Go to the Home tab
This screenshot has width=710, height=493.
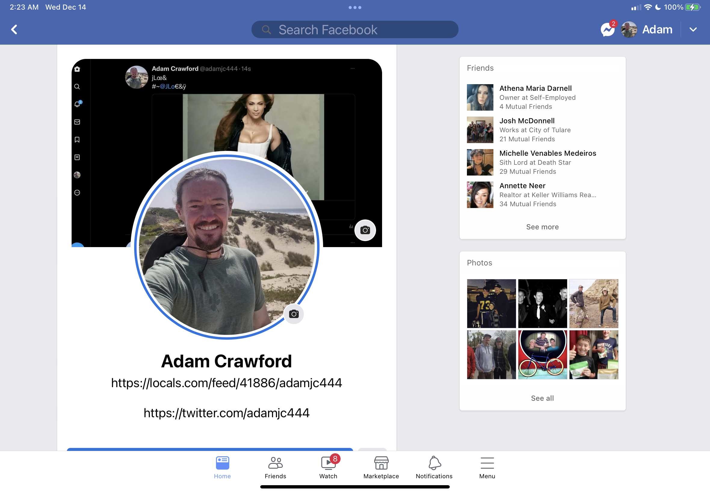(222, 467)
